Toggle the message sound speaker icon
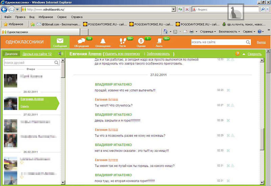 coord(61,54)
